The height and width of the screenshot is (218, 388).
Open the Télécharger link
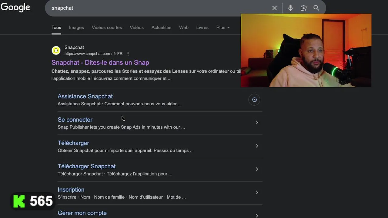[73, 143]
